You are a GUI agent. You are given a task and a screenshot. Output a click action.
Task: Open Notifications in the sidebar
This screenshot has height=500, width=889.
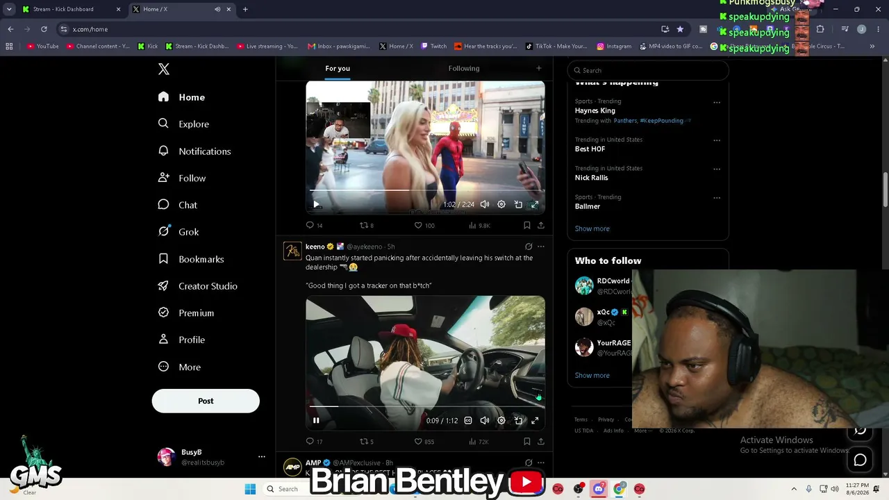point(194,151)
